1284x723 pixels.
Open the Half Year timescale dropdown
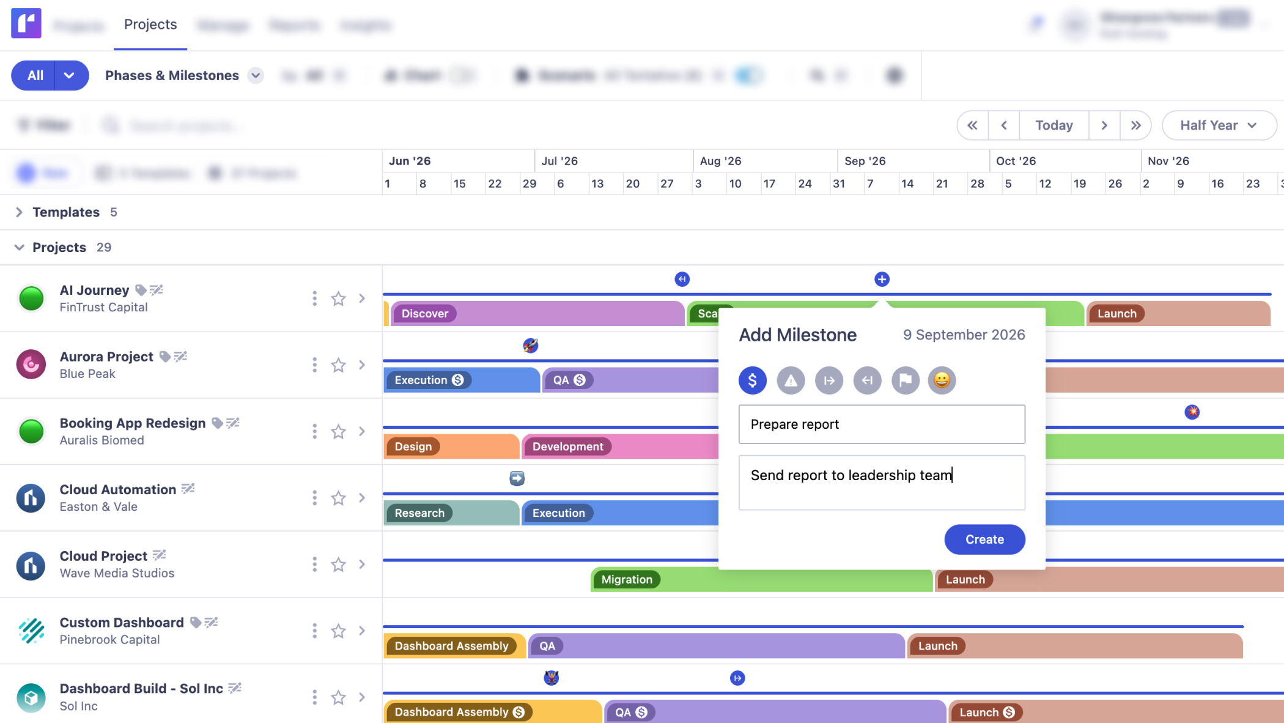pos(1219,125)
